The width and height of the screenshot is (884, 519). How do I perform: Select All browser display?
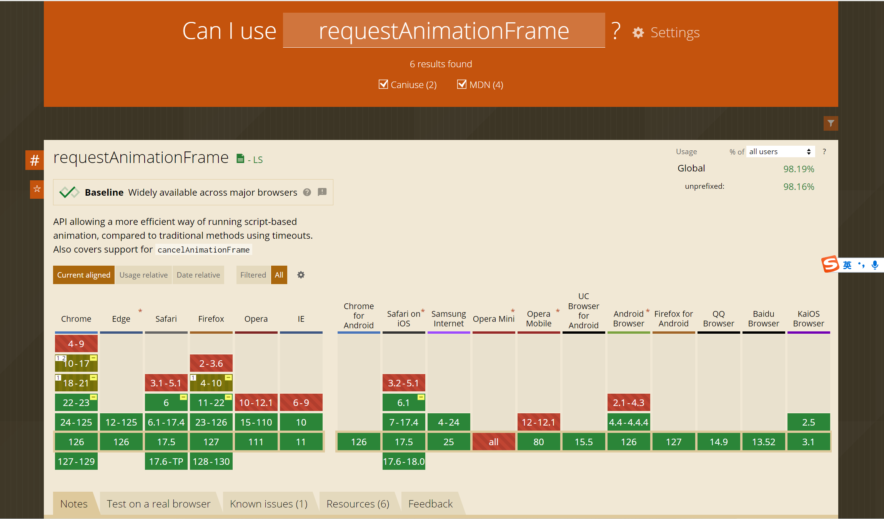(279, 275)
